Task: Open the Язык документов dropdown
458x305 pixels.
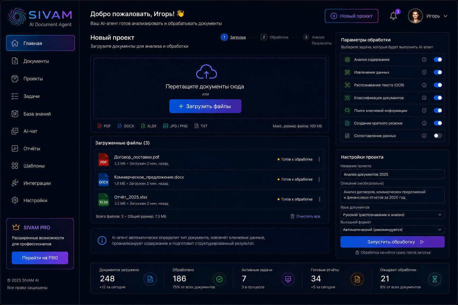Action: coord(392,215)
